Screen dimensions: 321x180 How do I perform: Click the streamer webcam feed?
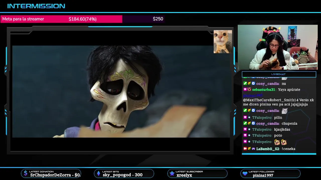point(278,47)
